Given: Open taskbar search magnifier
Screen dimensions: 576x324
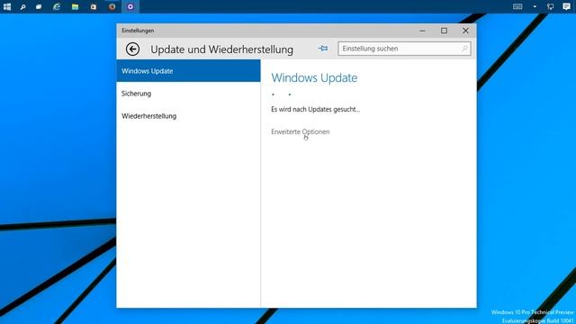Looking at the screenshot, I should (x=22, y=6).
